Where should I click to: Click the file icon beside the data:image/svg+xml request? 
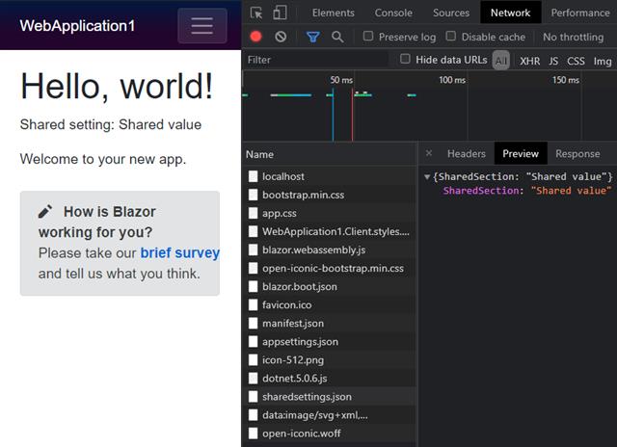click(x=253, y=415)
